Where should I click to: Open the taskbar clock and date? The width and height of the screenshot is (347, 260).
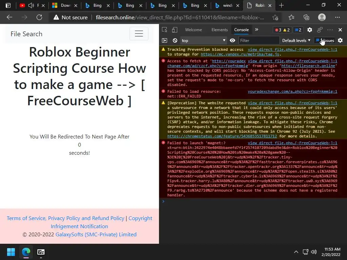(331, 252)
